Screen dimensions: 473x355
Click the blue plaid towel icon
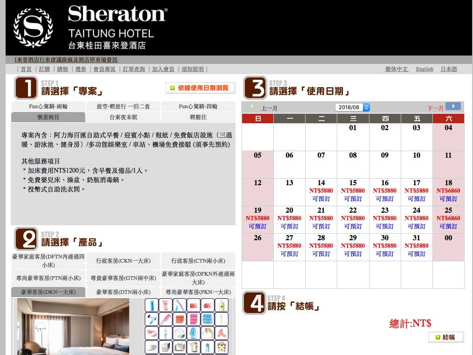point(208,319)
